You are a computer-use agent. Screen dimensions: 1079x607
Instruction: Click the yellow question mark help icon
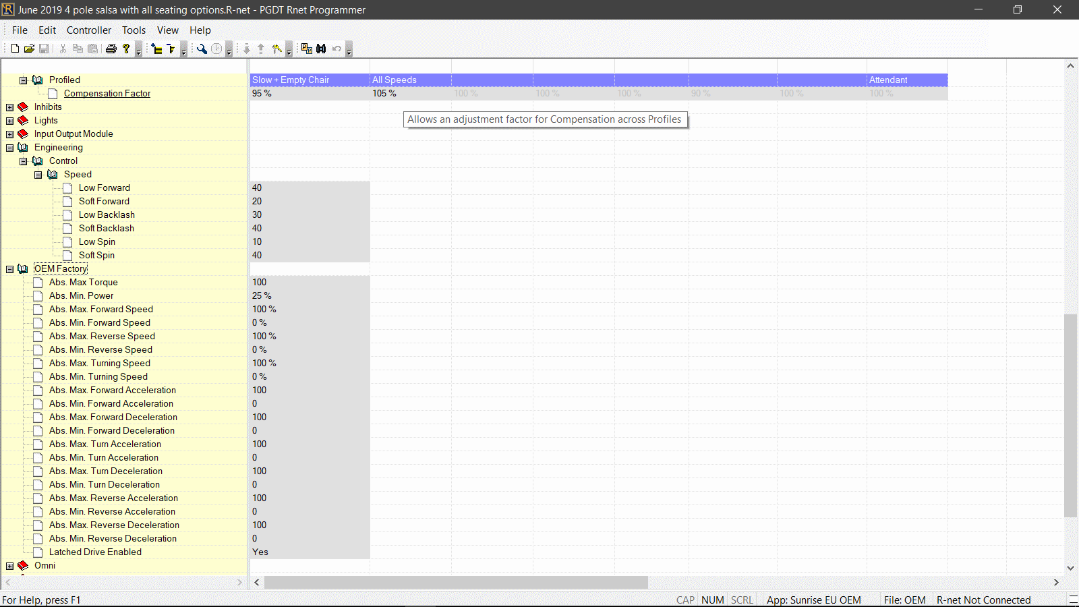tap(126, 49)
